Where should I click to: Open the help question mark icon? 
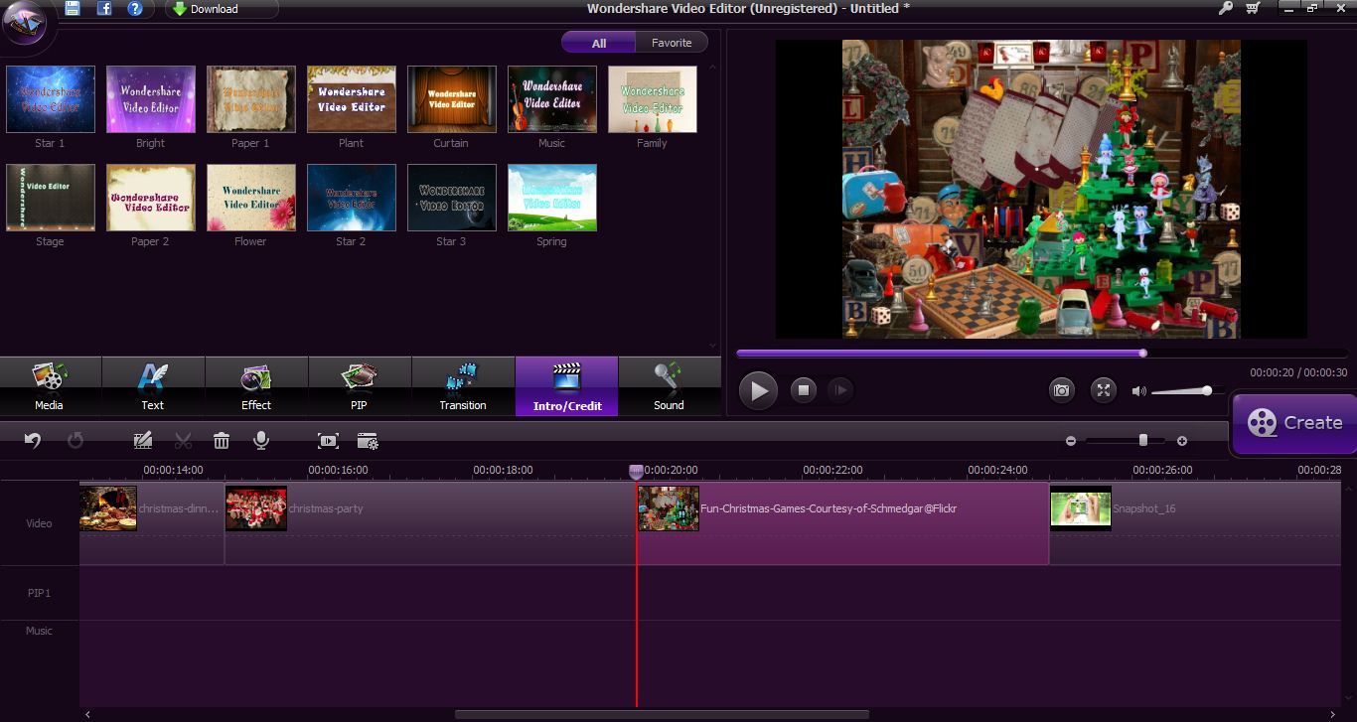(x=136, y=9)
